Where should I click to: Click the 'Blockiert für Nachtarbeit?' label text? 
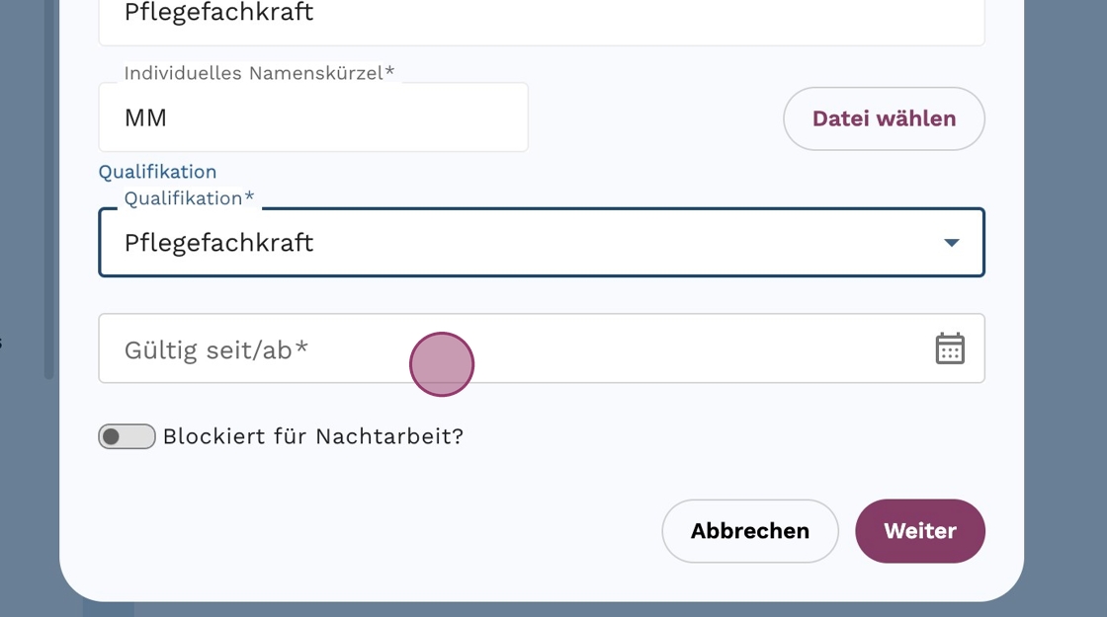pos(313,436)
